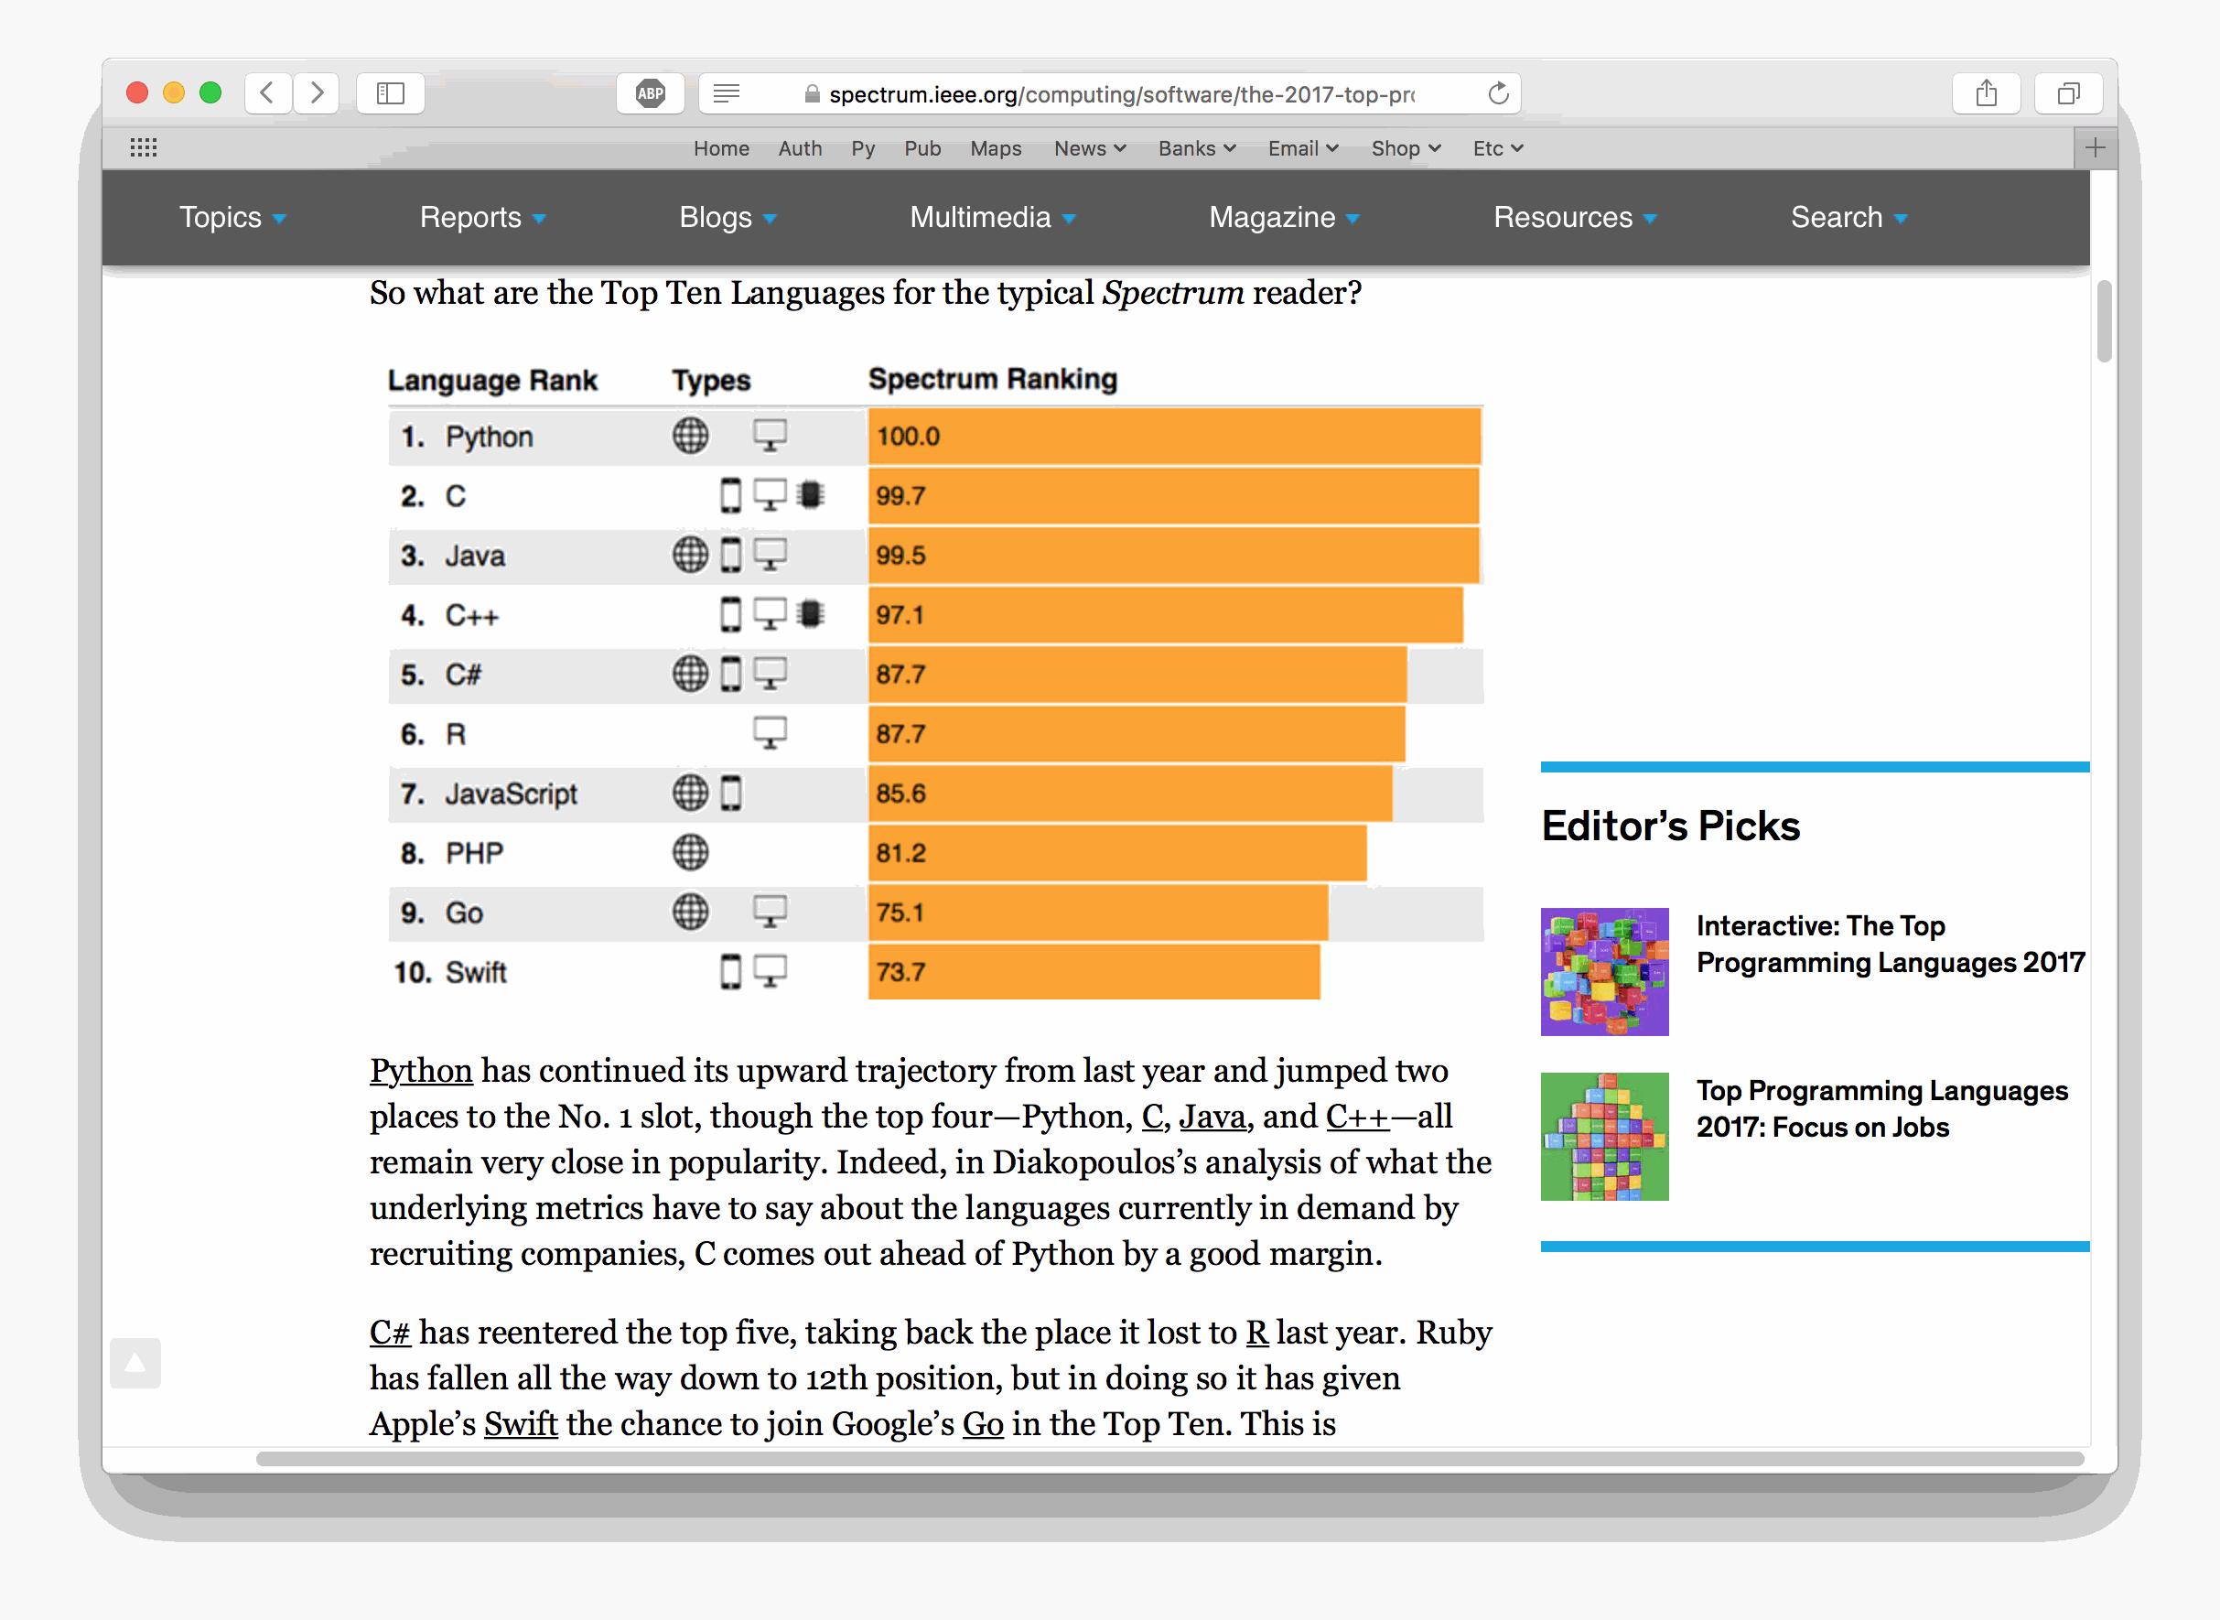This screenshot has width=2220, height=1620.
Task: Open 'Top Programming Languages 2017: Focus on Jobs'
Action: click(1881, 1109)
